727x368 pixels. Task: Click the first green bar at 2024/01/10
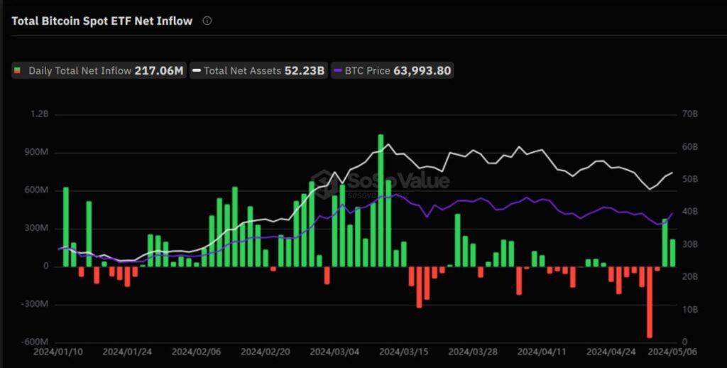[66, 227]
